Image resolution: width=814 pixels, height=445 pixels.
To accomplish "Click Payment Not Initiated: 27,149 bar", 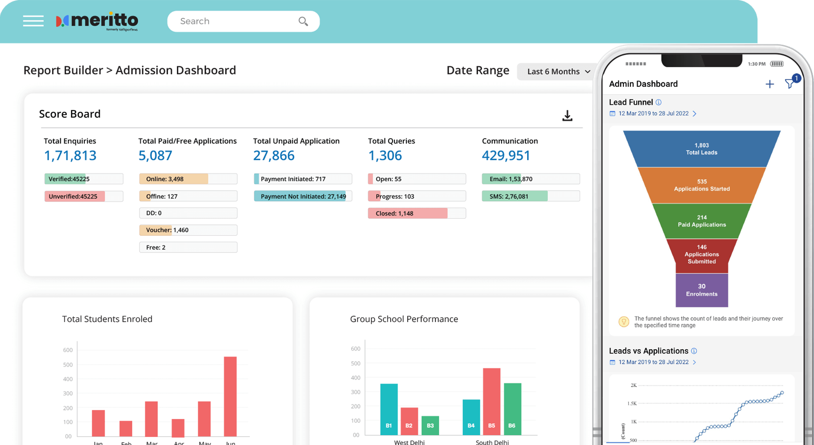I will click(x=303, y=196).
